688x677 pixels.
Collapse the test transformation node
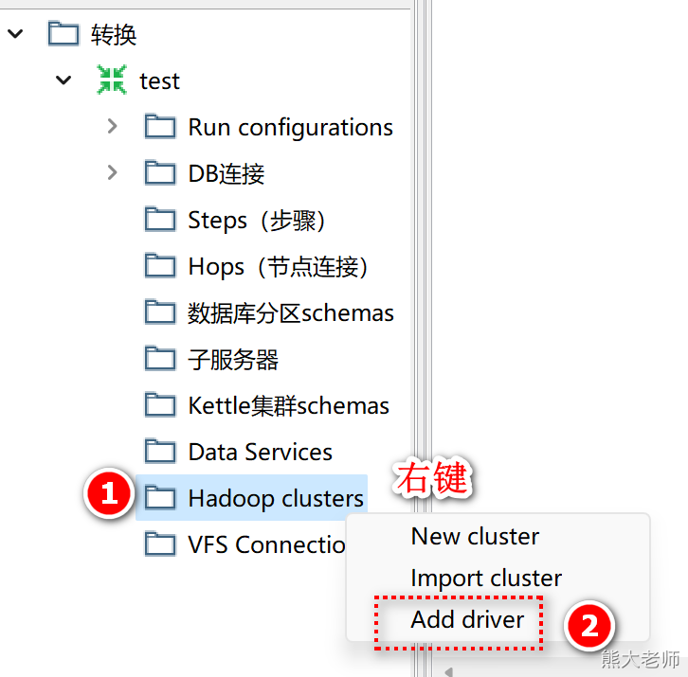(63, 80)
